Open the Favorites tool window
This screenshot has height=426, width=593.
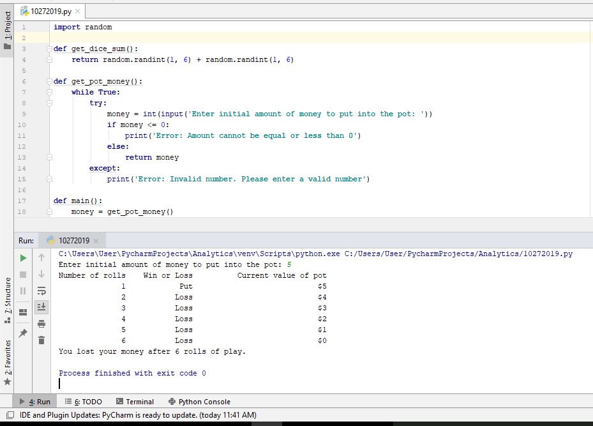(7, 362)
